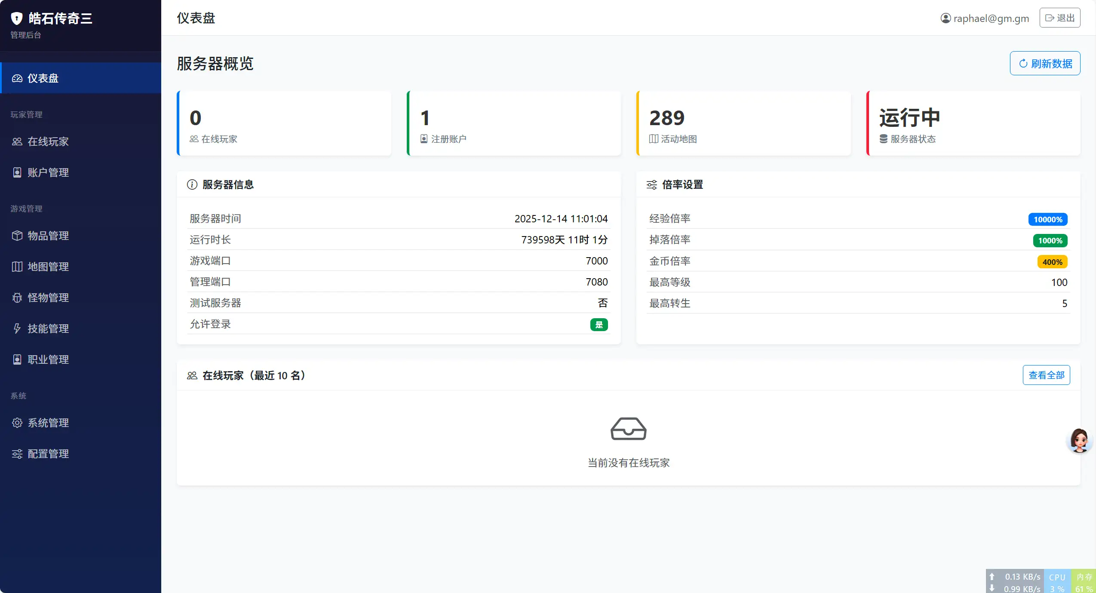This screenshot has height=593, width=1096.
Task: Open 账户管理 in the sidebar
Action: pyautogui.click(x=48, y=172)
